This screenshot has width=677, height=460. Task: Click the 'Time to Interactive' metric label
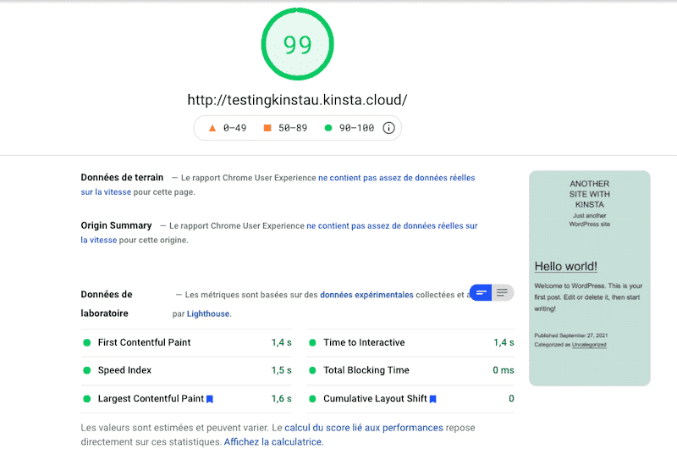(x=364, y=342)
